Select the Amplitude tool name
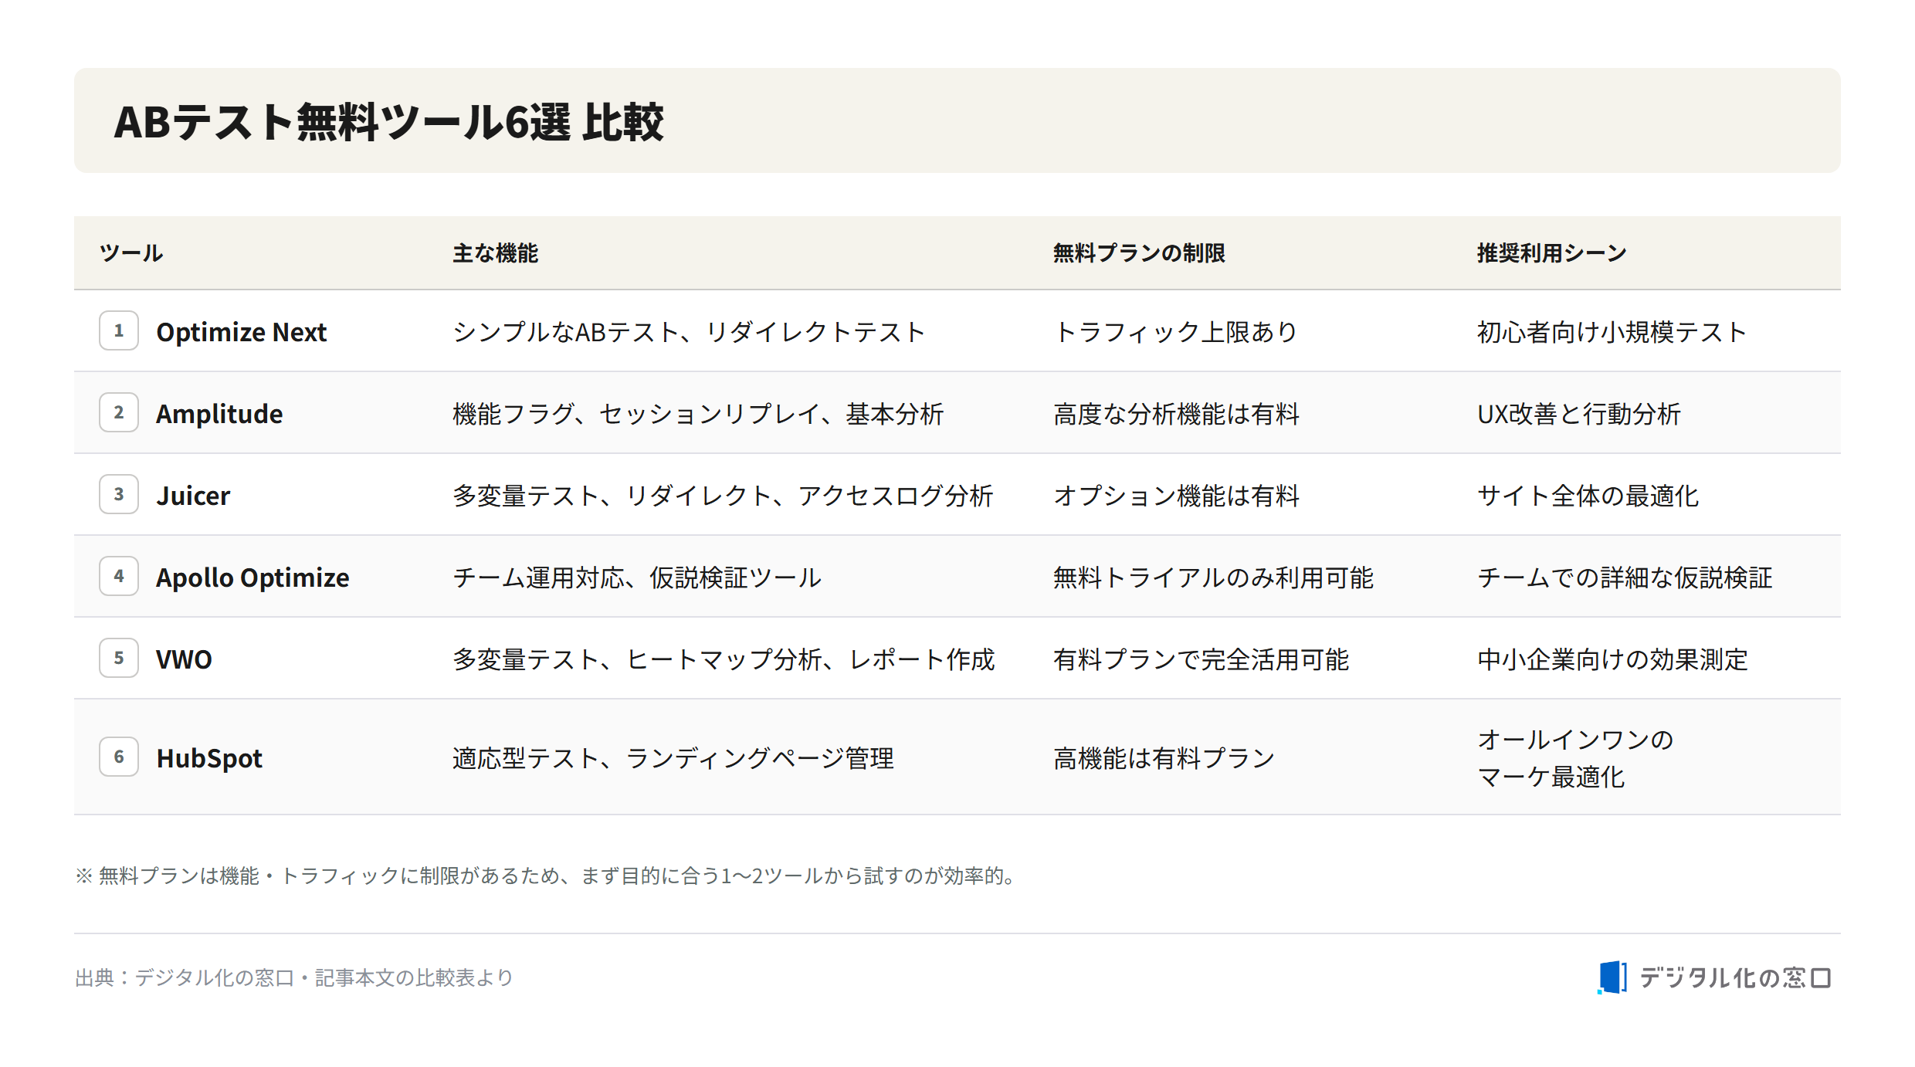1915x1067 pixels. pos(219,414)
